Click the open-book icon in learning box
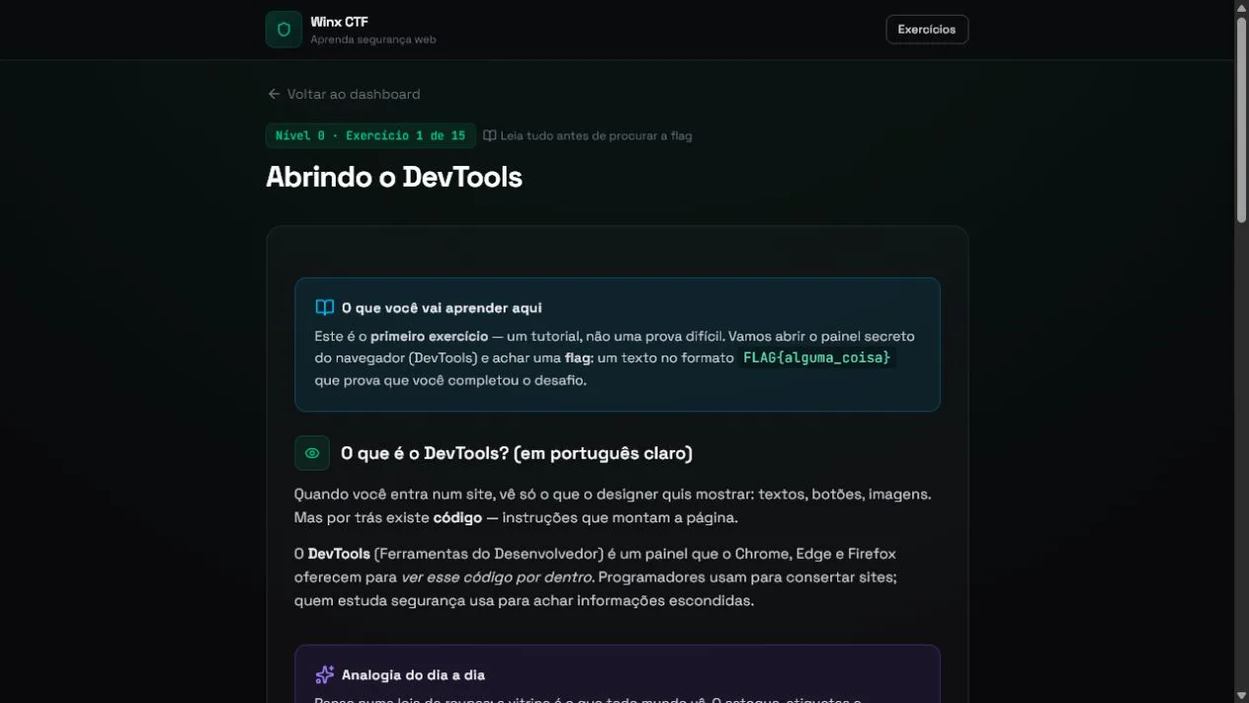Viewport: 1249px width, 703px height. (x=325, y=307)
